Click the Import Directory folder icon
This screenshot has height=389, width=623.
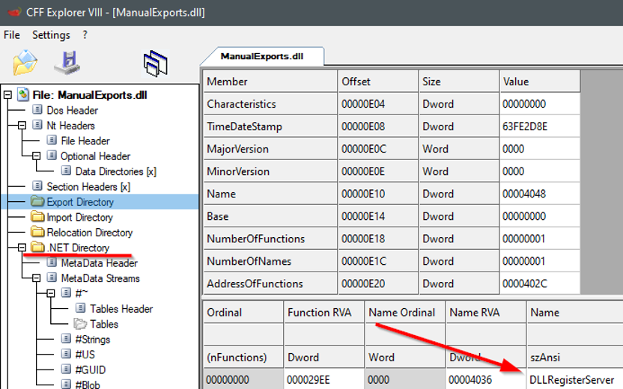(x=37, y=217)
